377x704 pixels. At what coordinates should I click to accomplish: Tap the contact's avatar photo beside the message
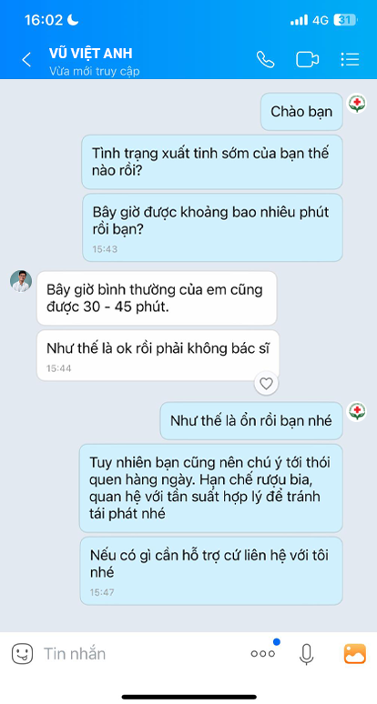click(21, 281)
